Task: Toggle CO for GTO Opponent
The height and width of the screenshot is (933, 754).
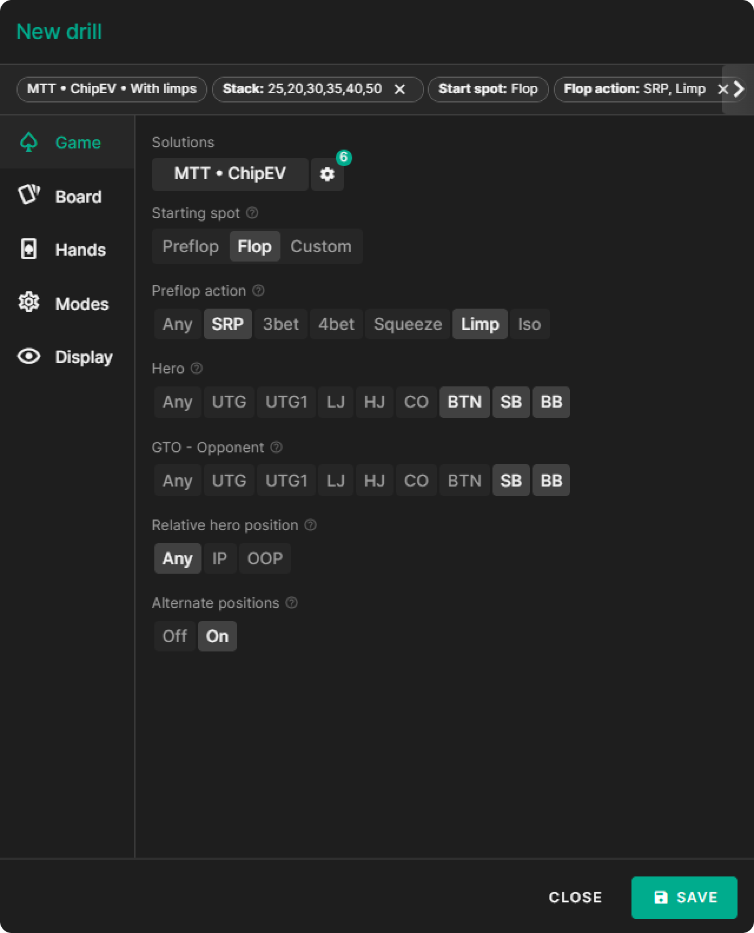Action: (416, 480)
